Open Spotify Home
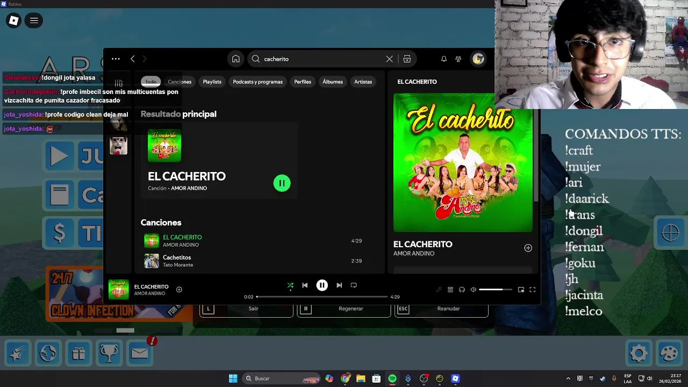 pyautogui.click(x=235, y=59)
